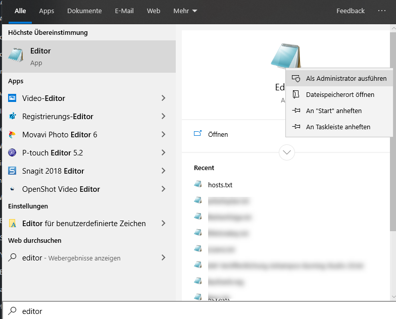Click the preview pane vertical scrollbar thumb
This screenshot has width=396, height=319.
click(393, 131)
